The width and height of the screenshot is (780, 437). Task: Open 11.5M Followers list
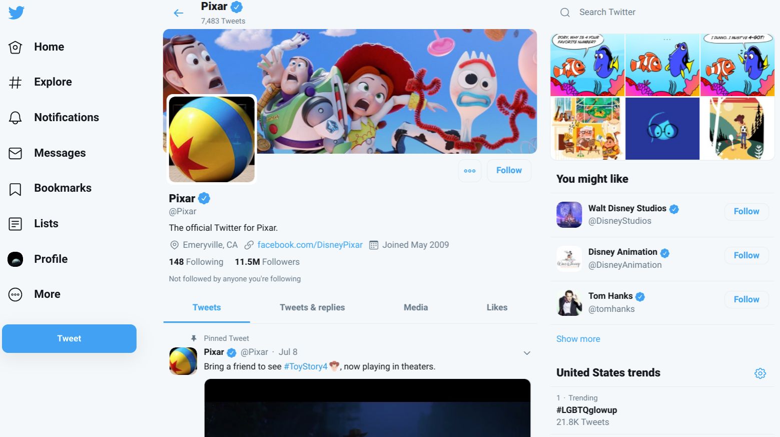[267, 262]
